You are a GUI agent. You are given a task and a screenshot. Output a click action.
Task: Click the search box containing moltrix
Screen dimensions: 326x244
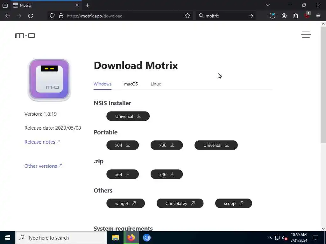click(226, 16)
